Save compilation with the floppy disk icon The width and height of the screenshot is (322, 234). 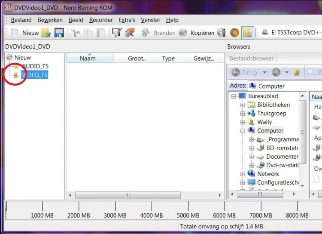[59, 33]
